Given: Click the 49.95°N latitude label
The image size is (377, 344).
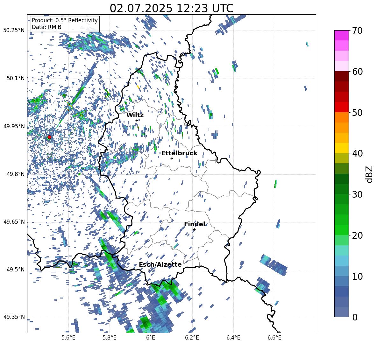Looking at the screenshot, I should [x=14, y=126].
